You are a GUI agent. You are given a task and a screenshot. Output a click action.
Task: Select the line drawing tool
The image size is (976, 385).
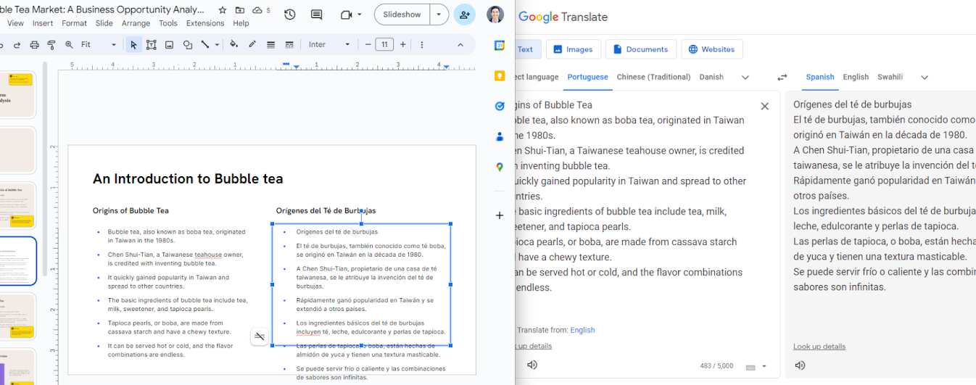[205, 45]
